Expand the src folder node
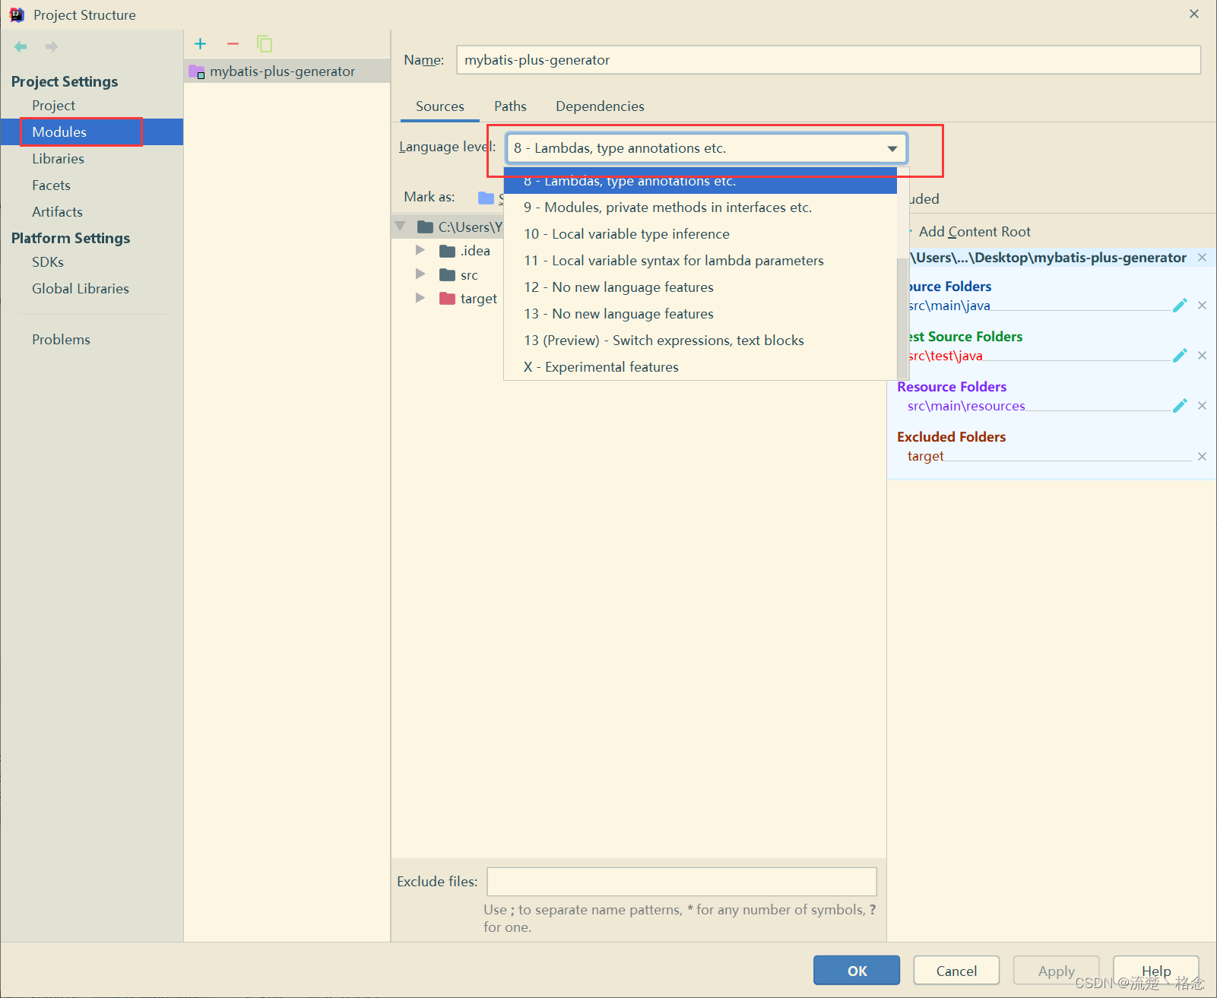 pyautogui.click(x=420, y=274)
